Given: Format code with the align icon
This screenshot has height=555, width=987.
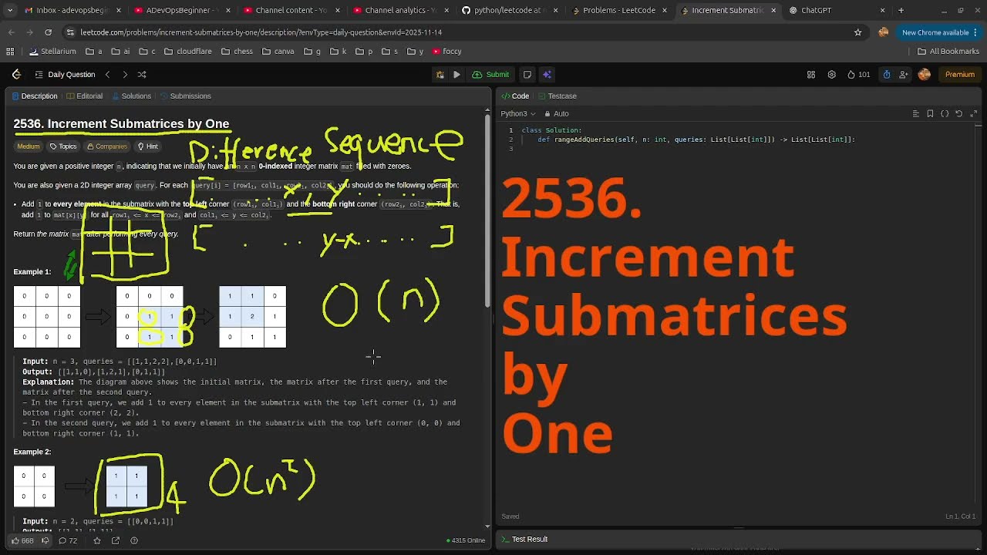Looking at the screenshot, I should click(916, 114).
